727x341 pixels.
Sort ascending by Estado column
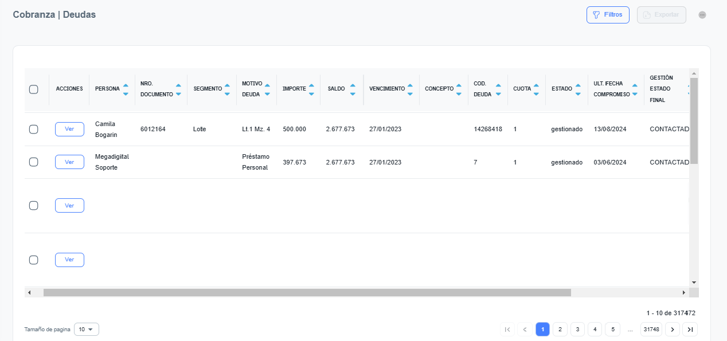[x=578, y=85]
